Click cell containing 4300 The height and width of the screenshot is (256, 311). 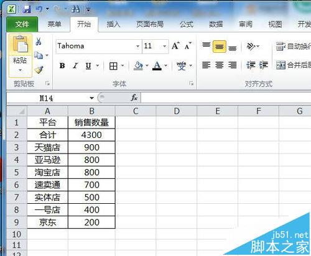91,135
